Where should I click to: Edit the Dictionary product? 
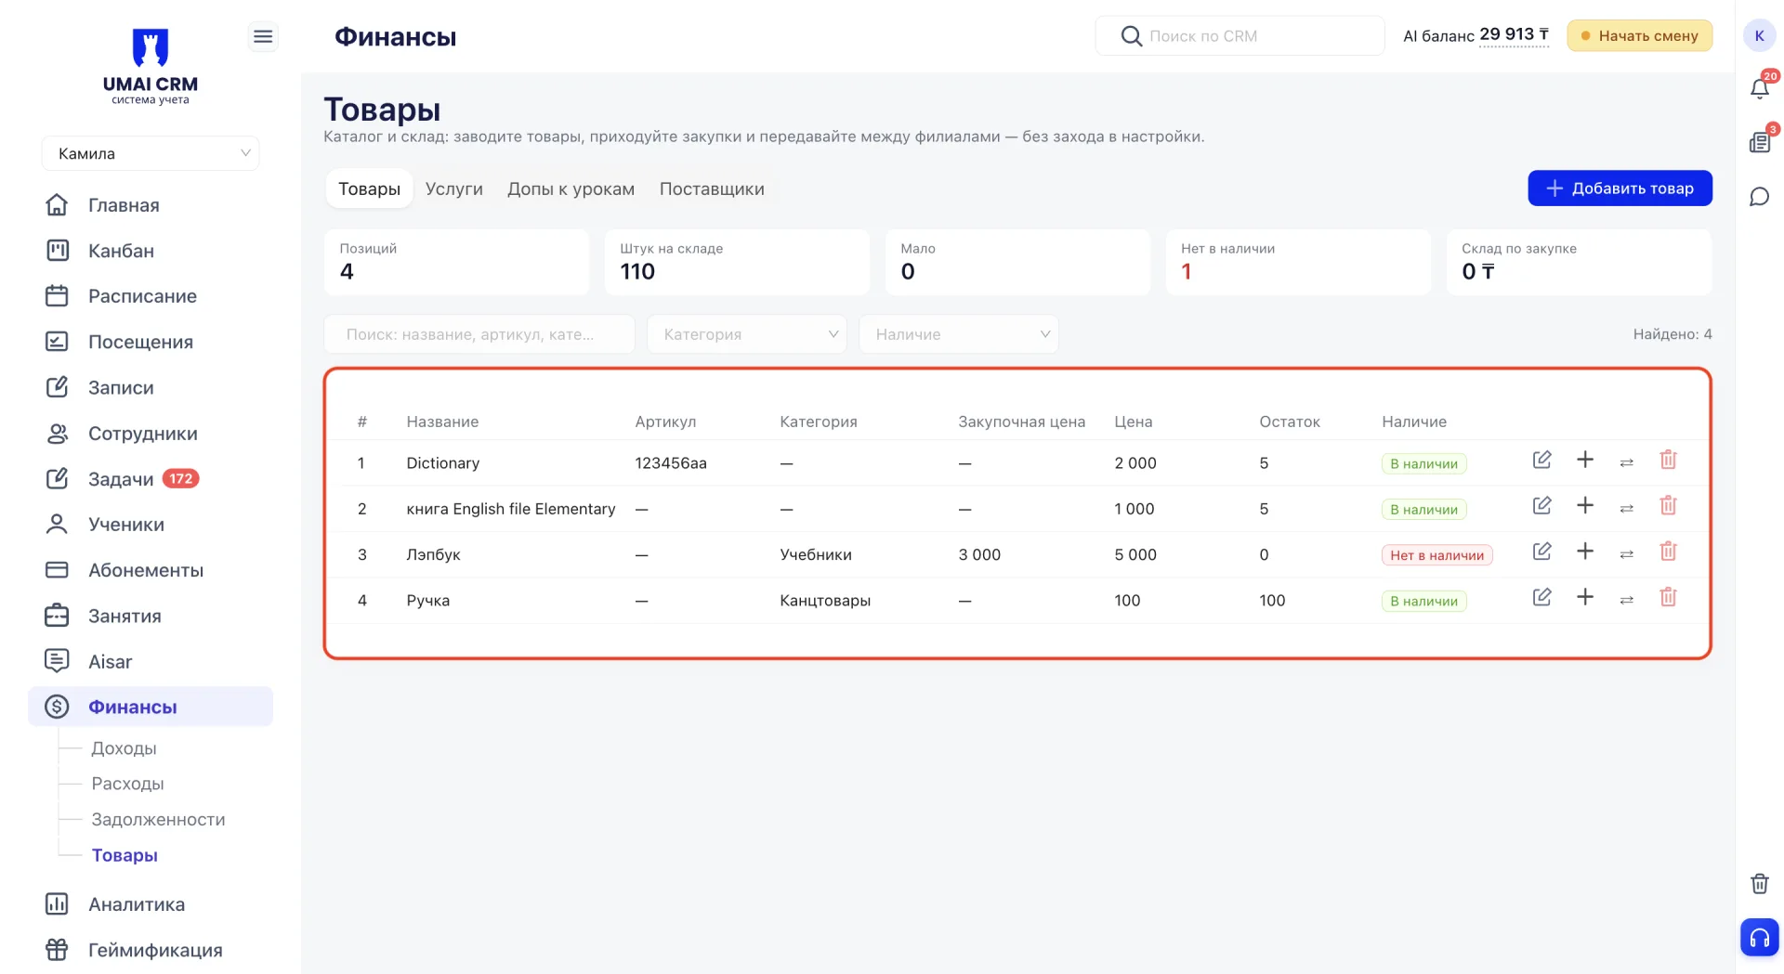pos(1541,460)
